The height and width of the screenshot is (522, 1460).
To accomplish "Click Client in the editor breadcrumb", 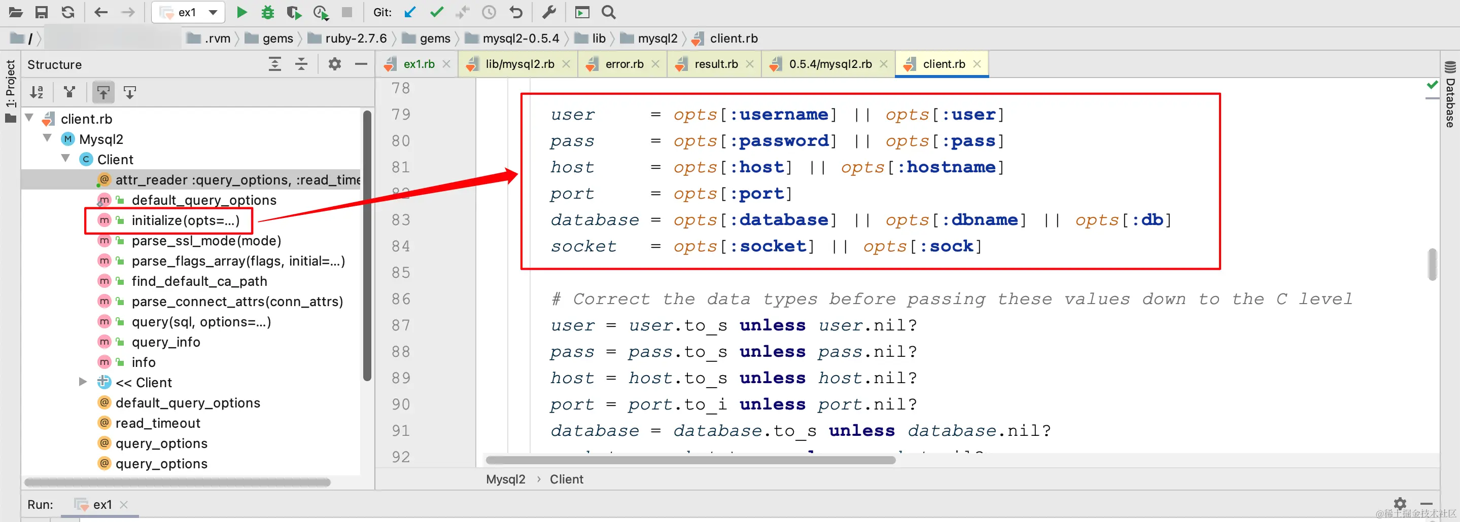I will click(x=566, y=479).
